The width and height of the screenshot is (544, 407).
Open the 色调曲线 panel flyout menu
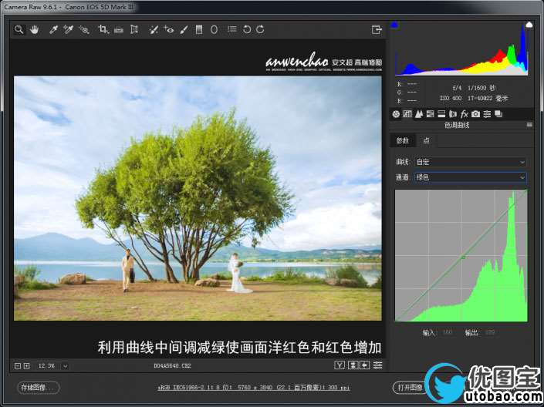(529, 125)
